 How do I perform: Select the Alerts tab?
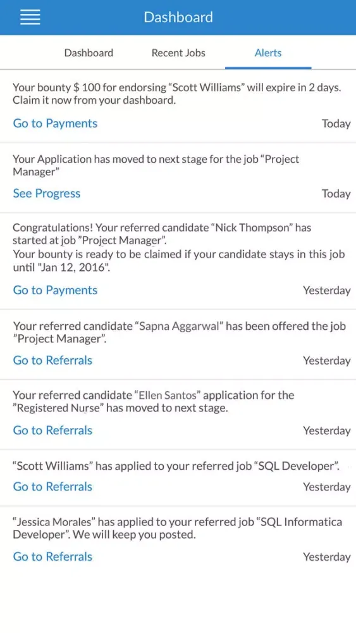tap(268, 53)
